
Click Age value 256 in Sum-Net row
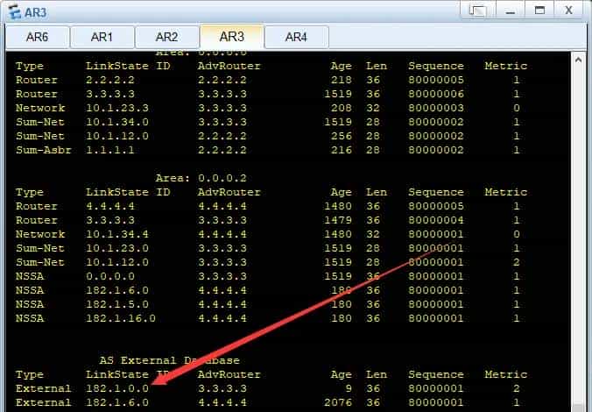tap(342, 136)
